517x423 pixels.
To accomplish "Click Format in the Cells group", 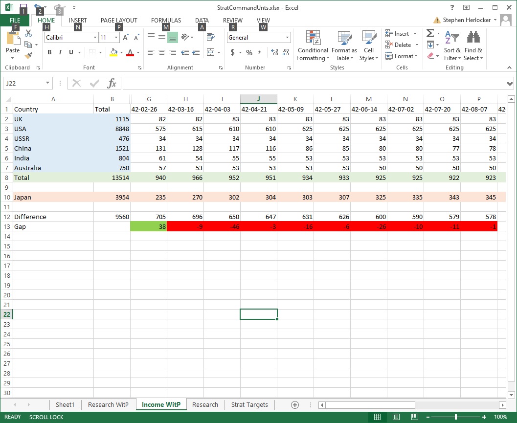I will 402,56.
